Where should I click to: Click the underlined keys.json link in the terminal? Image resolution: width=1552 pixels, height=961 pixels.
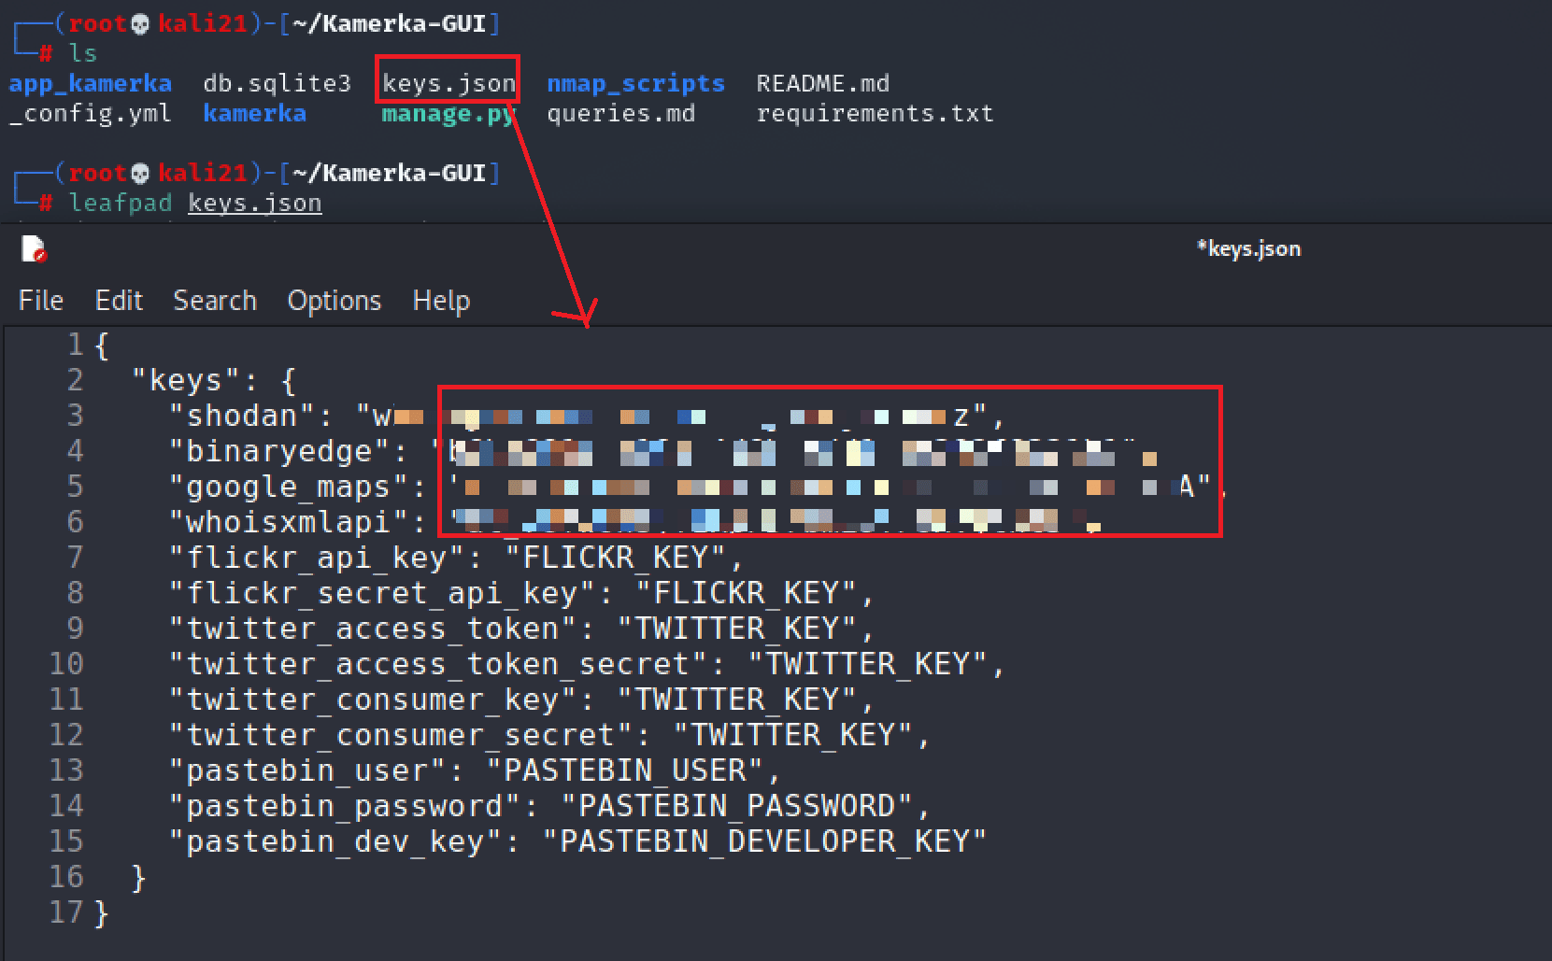[254, 203]
